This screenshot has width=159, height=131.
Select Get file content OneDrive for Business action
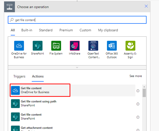(73, 90)
